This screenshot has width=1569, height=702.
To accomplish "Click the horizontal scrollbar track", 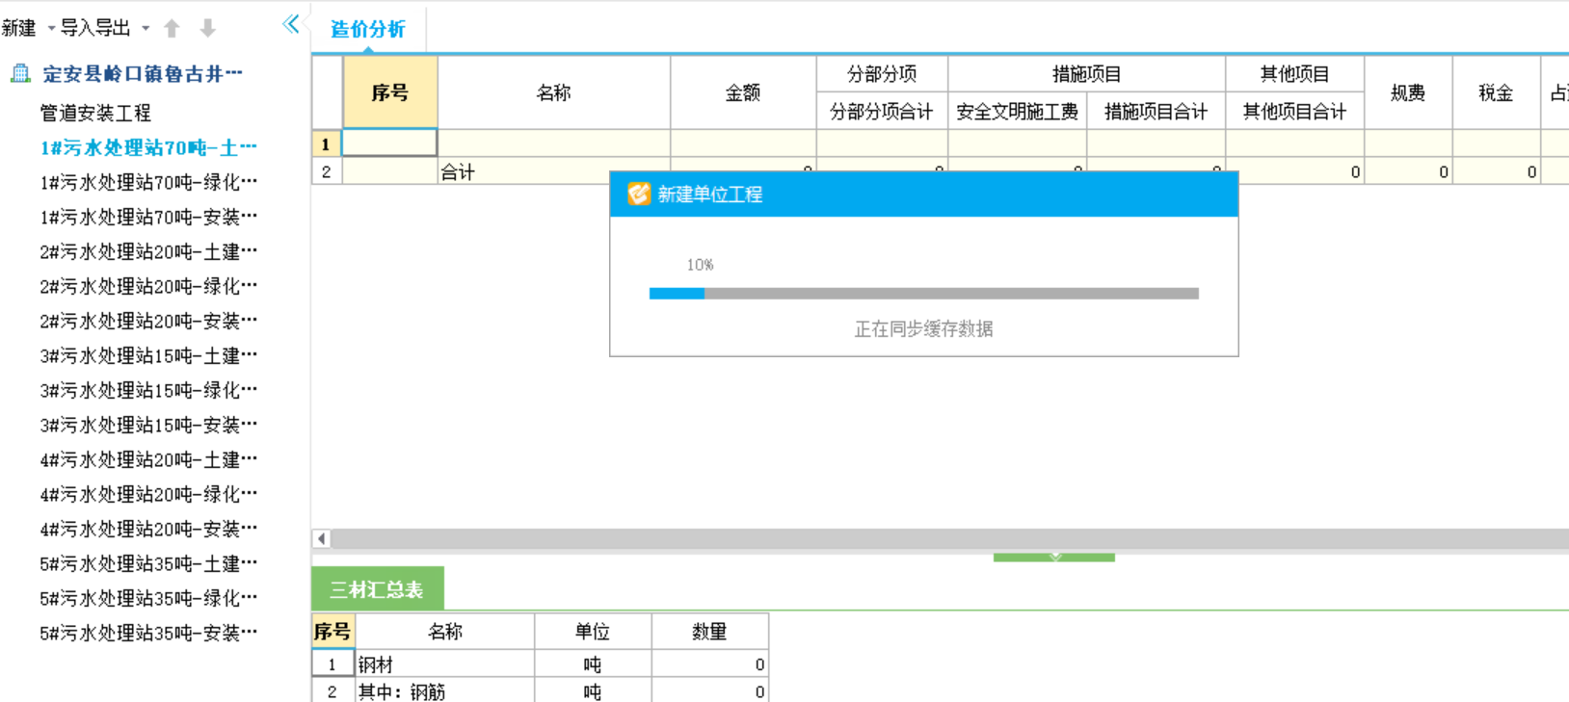I will click(x=949, y=538).
